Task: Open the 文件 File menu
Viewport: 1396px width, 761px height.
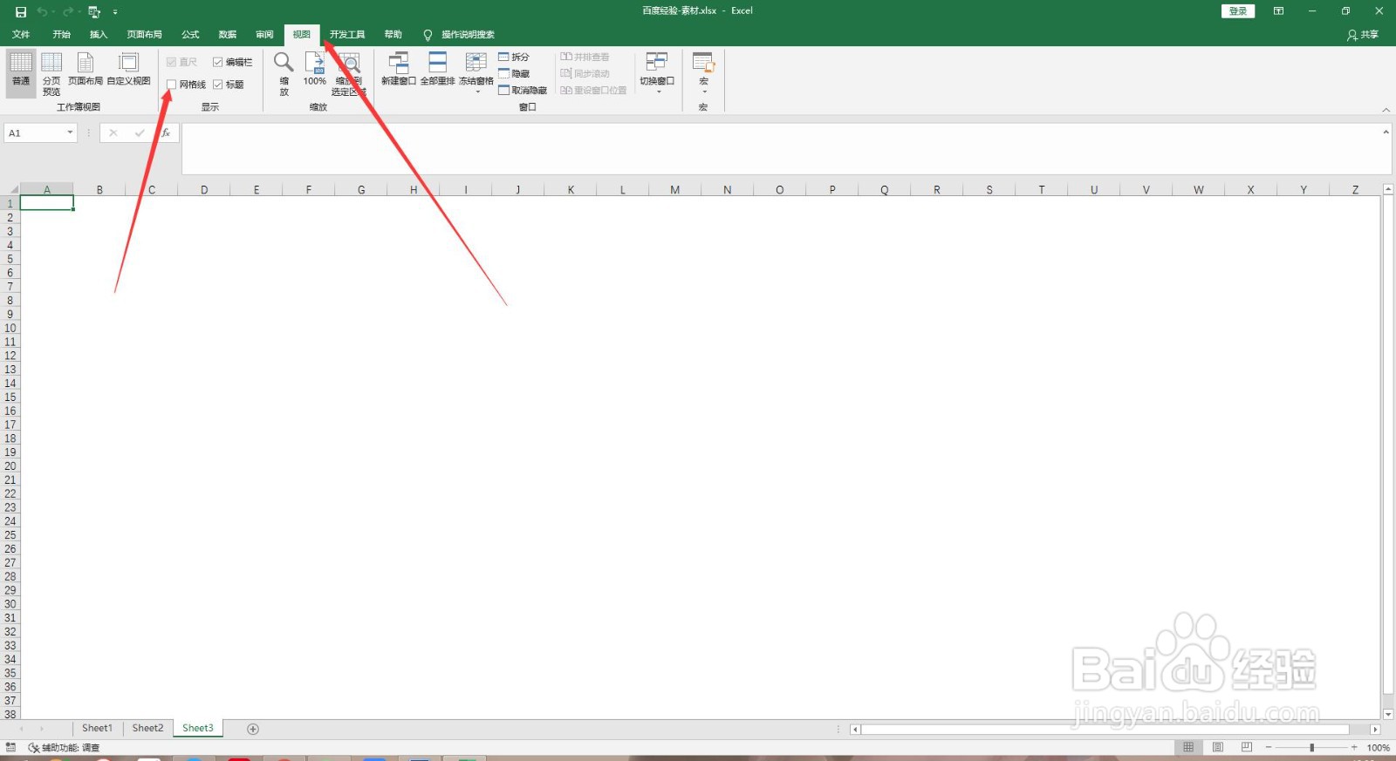Action: pos(21,35)
